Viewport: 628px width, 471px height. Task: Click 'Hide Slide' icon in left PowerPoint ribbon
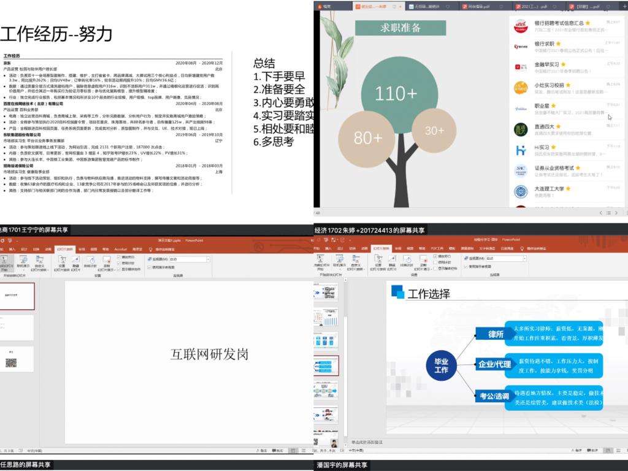pos(75,262)
